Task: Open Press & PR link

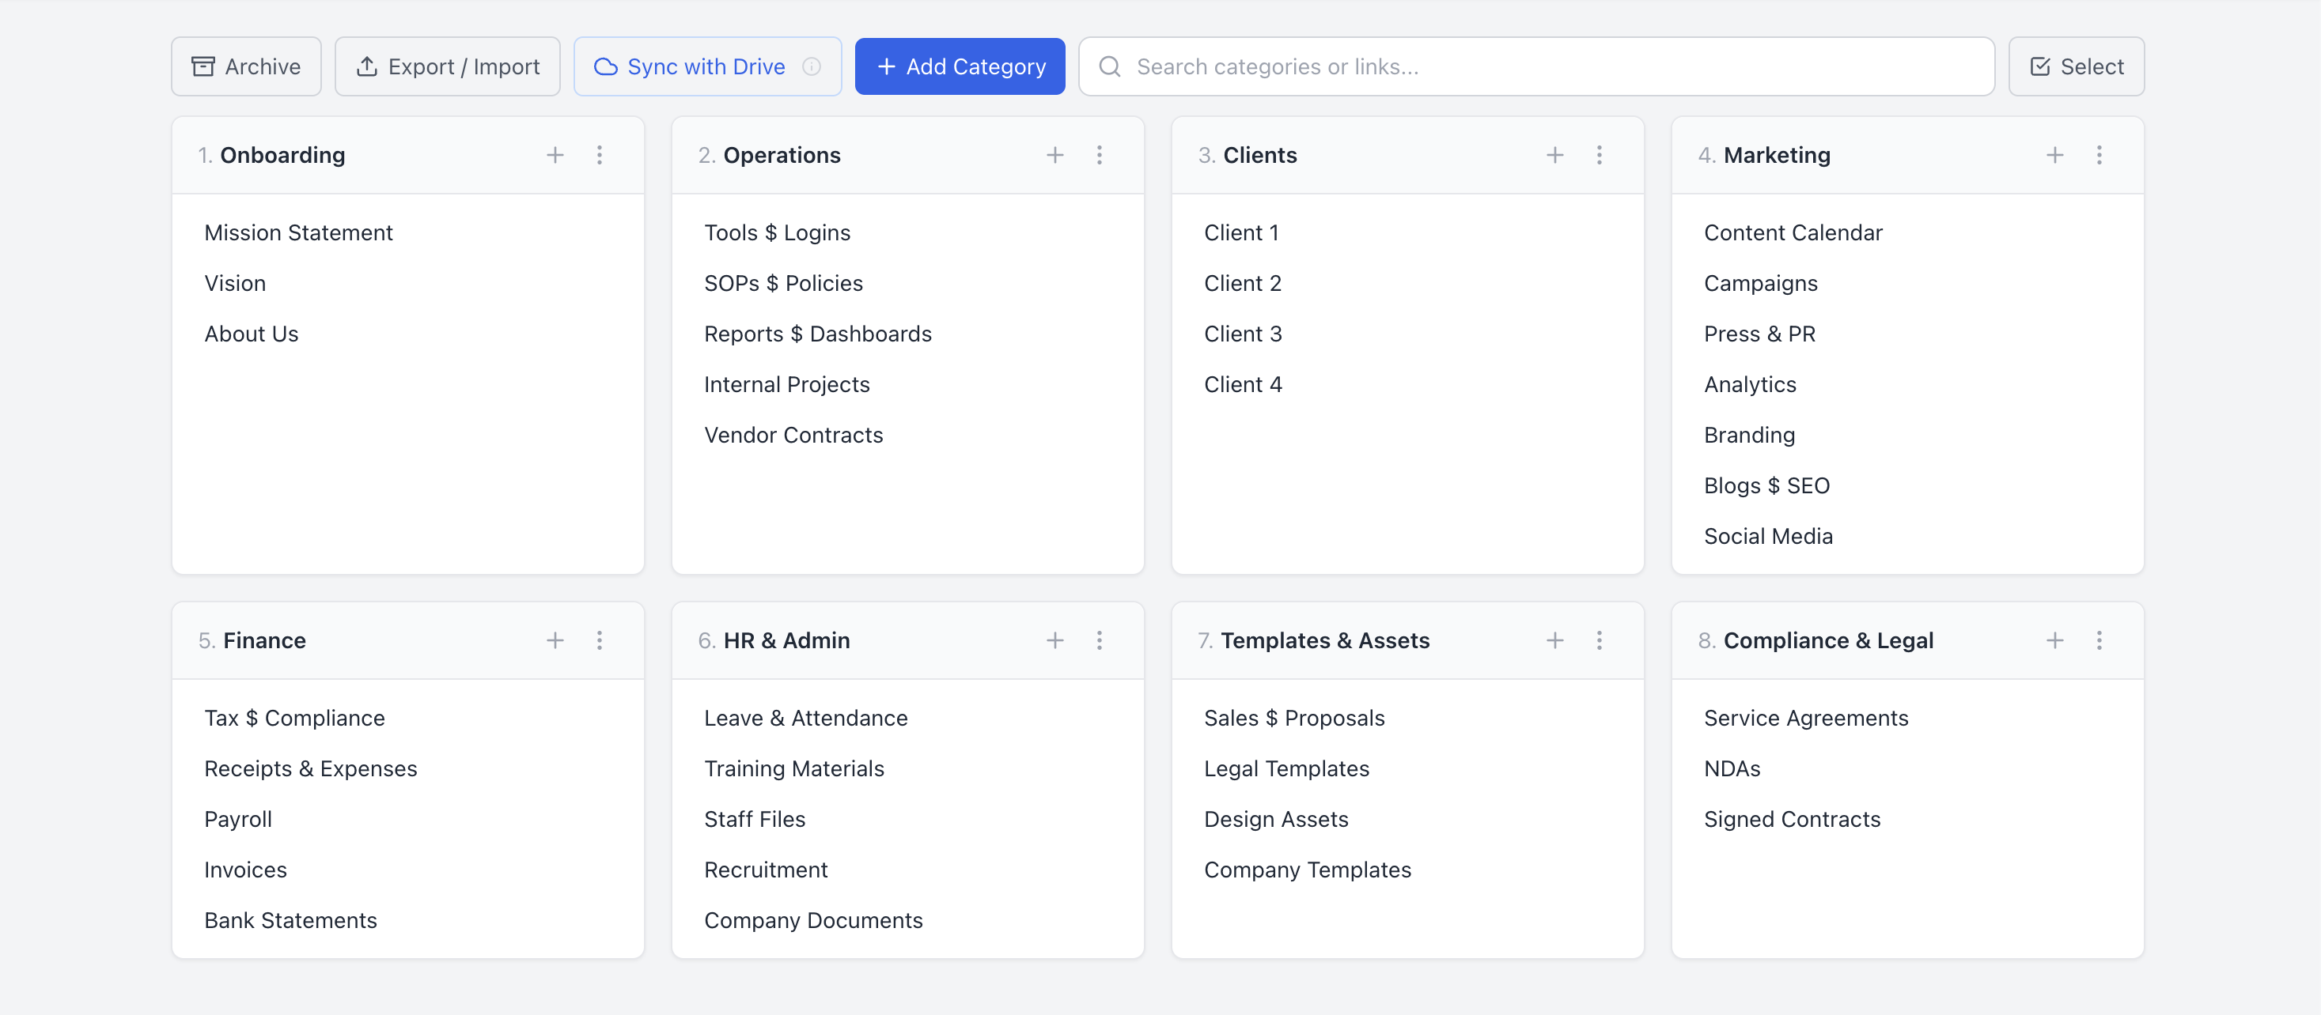Action: tap(1759, 334)
